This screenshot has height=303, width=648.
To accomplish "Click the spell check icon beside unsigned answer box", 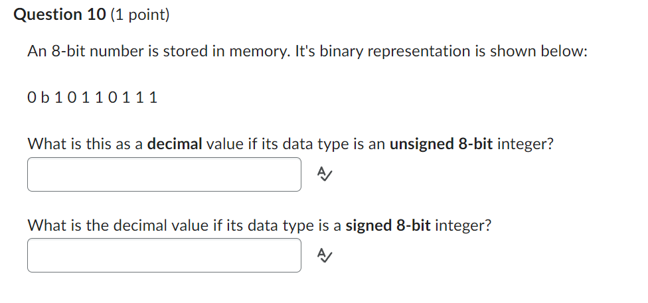I will [325, 174].
